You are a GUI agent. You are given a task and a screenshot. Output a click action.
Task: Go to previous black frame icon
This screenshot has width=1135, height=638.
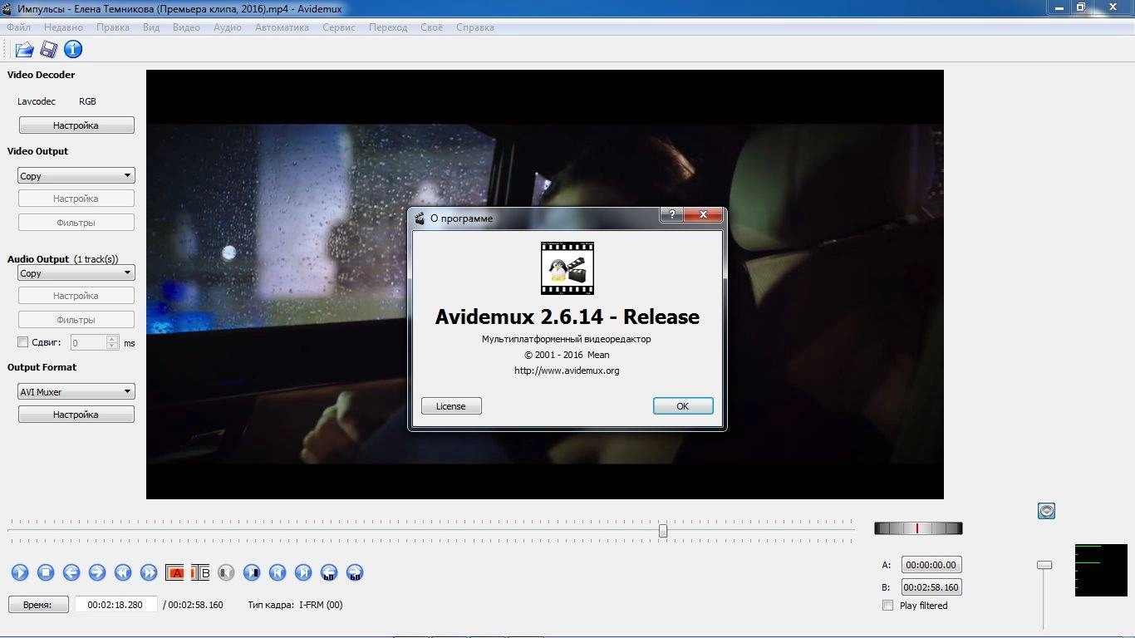pyautogui.click(x=226, y=572)
